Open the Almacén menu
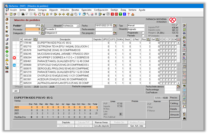 [x=54, y=10]
